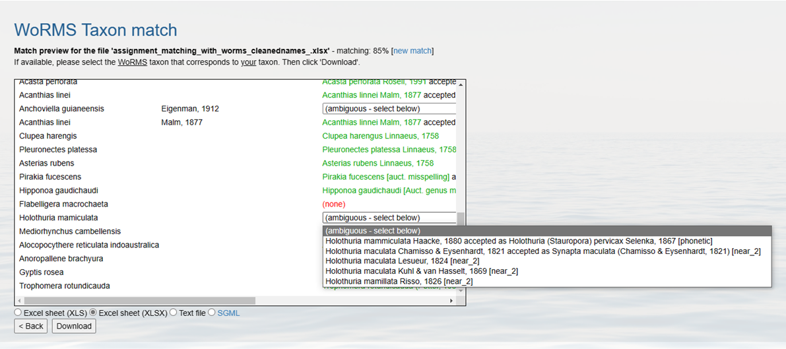Click the vertical scrollbar thumb
Viewport: 786px width, 349px height.
coord(461,219)
